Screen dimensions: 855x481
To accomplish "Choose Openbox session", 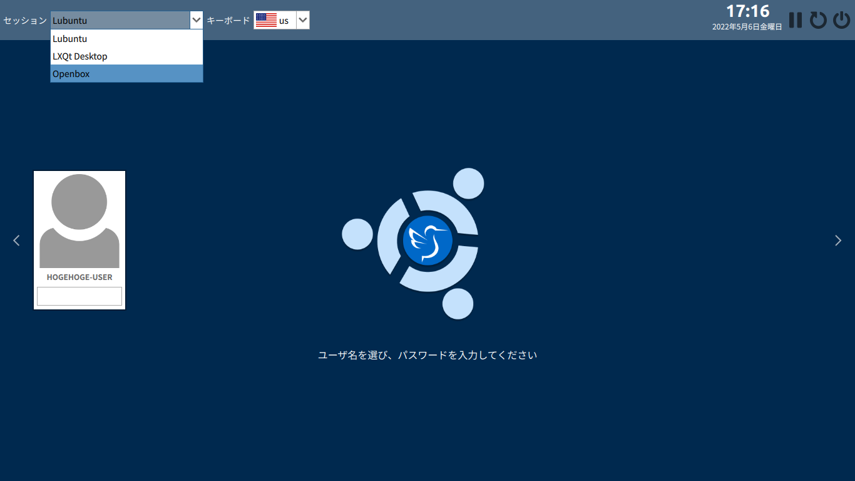I will [x=127, y=74].
